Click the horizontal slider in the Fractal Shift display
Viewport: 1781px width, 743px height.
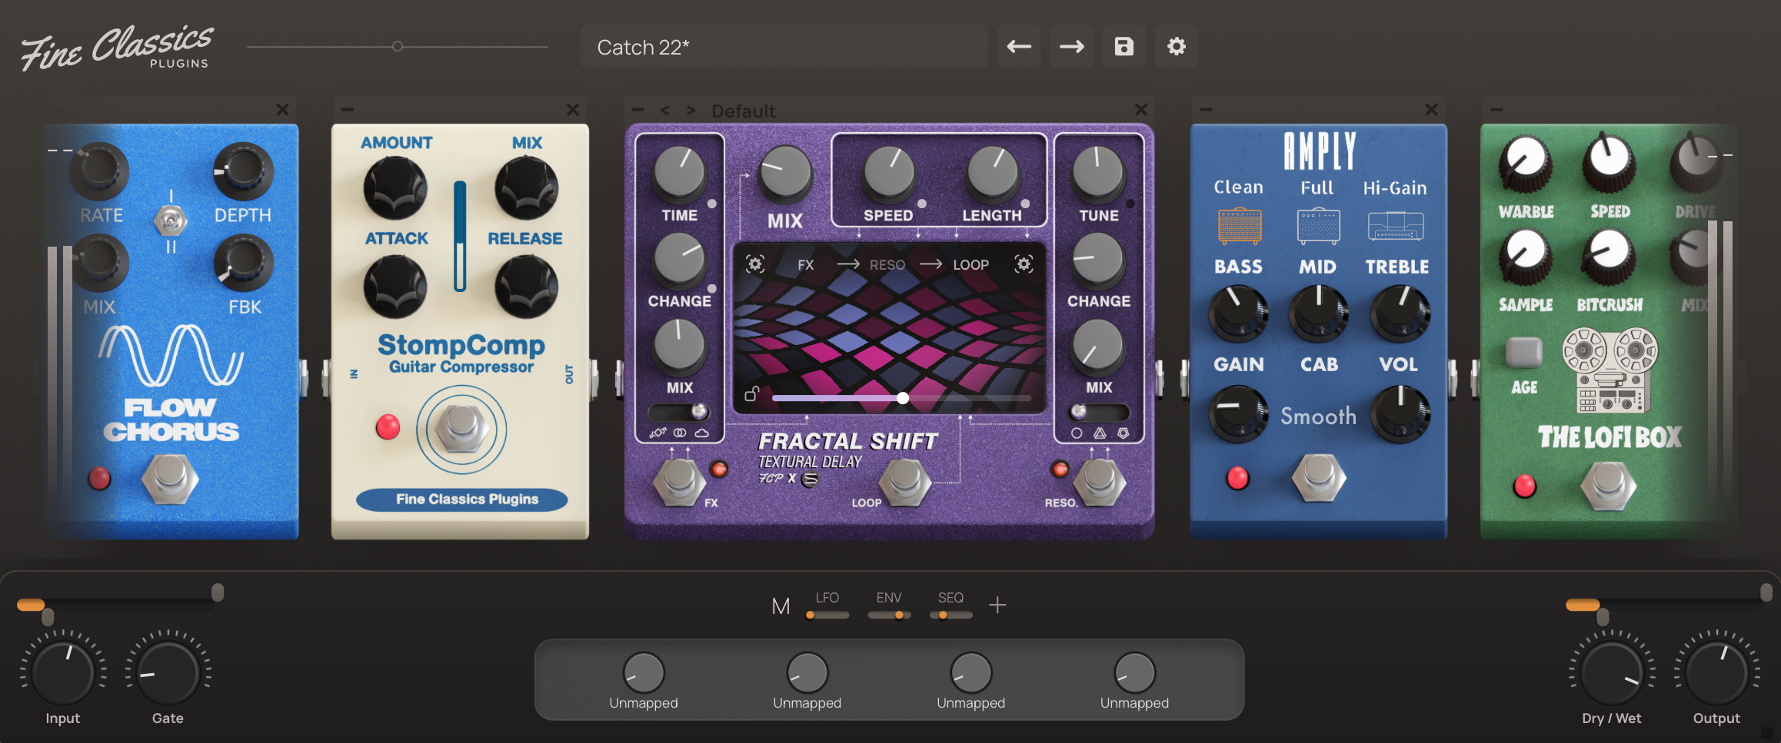pyautogui.click(x=902, y=398)
